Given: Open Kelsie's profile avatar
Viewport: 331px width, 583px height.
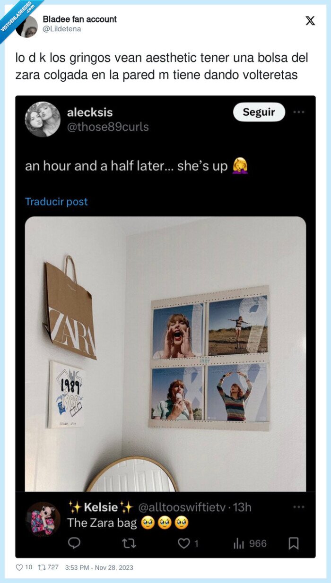Looking at the screenshot, I should tap(43, 519).
